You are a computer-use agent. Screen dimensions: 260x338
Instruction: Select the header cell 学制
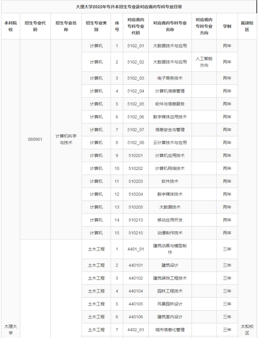[x=227, y=26]
